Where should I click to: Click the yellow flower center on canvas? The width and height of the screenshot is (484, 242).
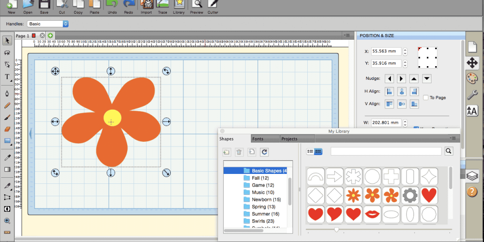112,118
